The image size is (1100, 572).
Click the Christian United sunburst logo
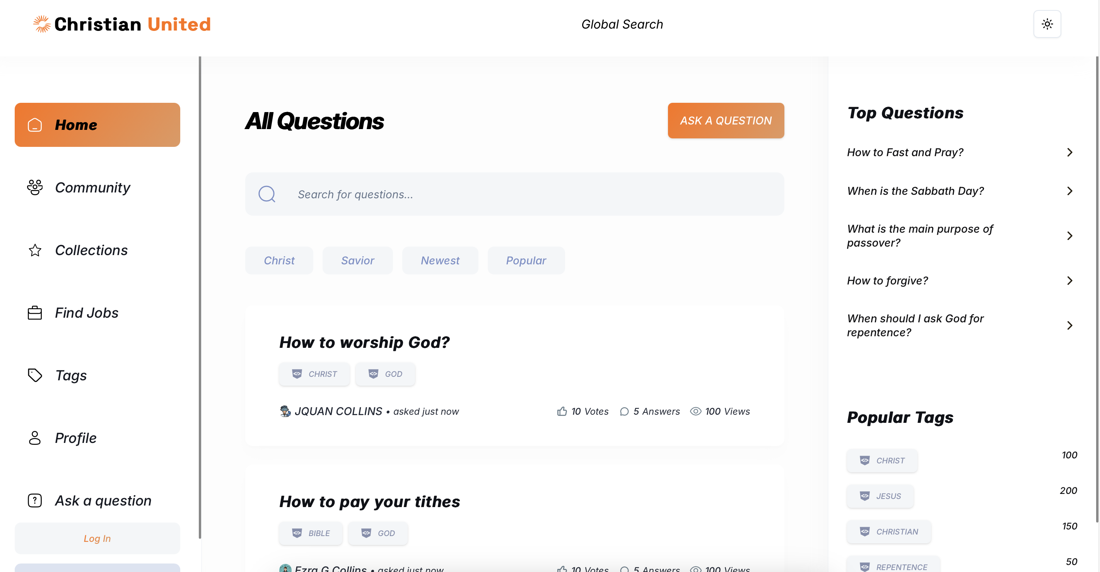(x=42, y=24)
